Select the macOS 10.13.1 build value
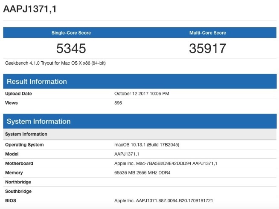 click(147, 145)
